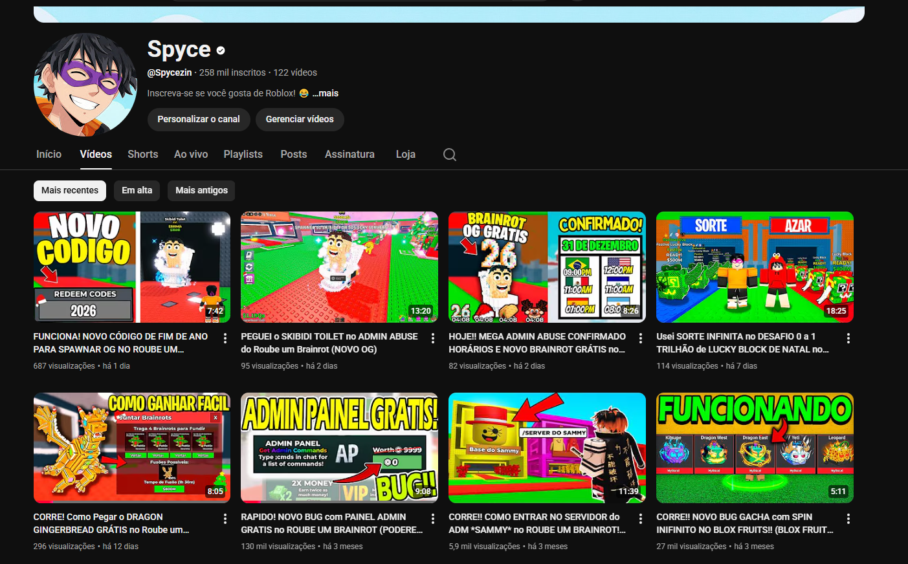Select the Mais recentes filter chip

coord(70,190)
